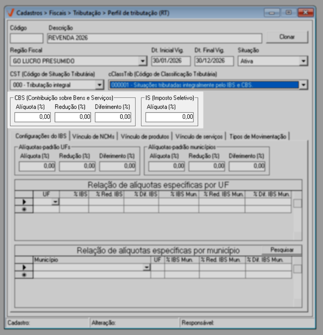Select new row asterisk in município grid
Viewport: 323px width, 335px height.
[24, 275]
